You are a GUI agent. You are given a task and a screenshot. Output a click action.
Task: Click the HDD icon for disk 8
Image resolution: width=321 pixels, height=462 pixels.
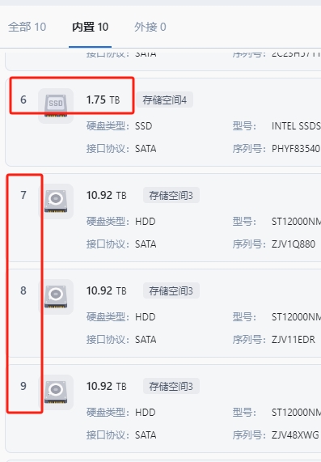56,297
